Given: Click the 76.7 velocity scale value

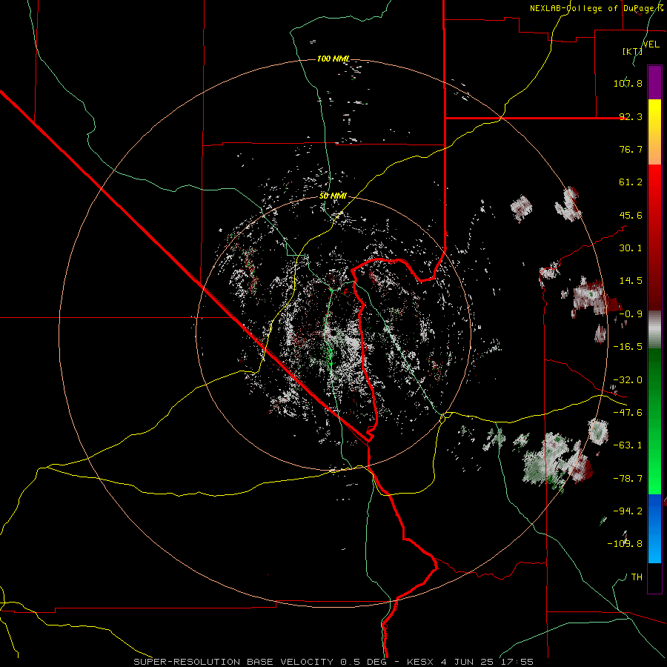Looking at the screenshot, I should pos(631,149).
